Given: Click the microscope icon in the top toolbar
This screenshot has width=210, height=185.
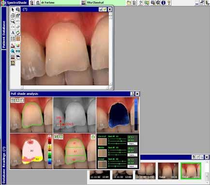Looking at the screenshot, I should [x=141, y=3].
